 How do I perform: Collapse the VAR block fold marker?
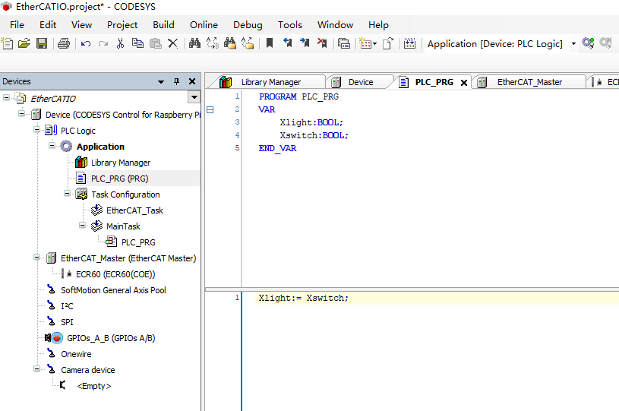[210, 109]
